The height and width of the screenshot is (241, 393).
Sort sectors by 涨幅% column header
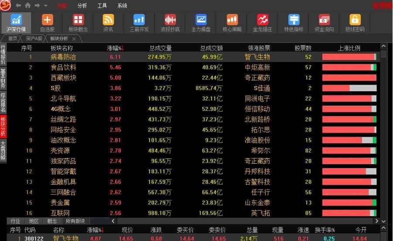tap(115, 48)
